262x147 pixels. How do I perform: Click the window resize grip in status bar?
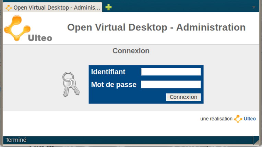[256, 140]
